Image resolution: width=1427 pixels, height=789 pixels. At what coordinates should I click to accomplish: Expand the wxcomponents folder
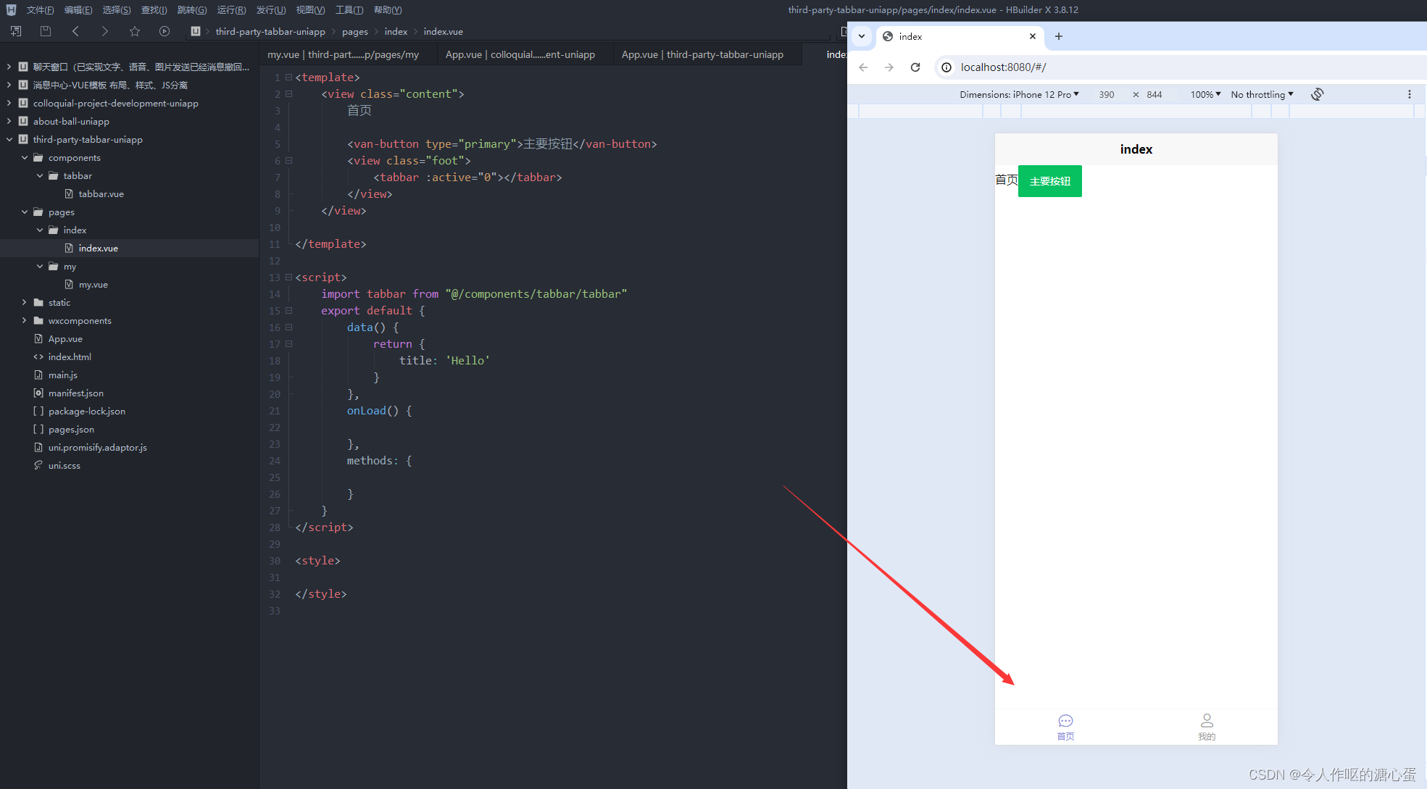tap(25, 320)
